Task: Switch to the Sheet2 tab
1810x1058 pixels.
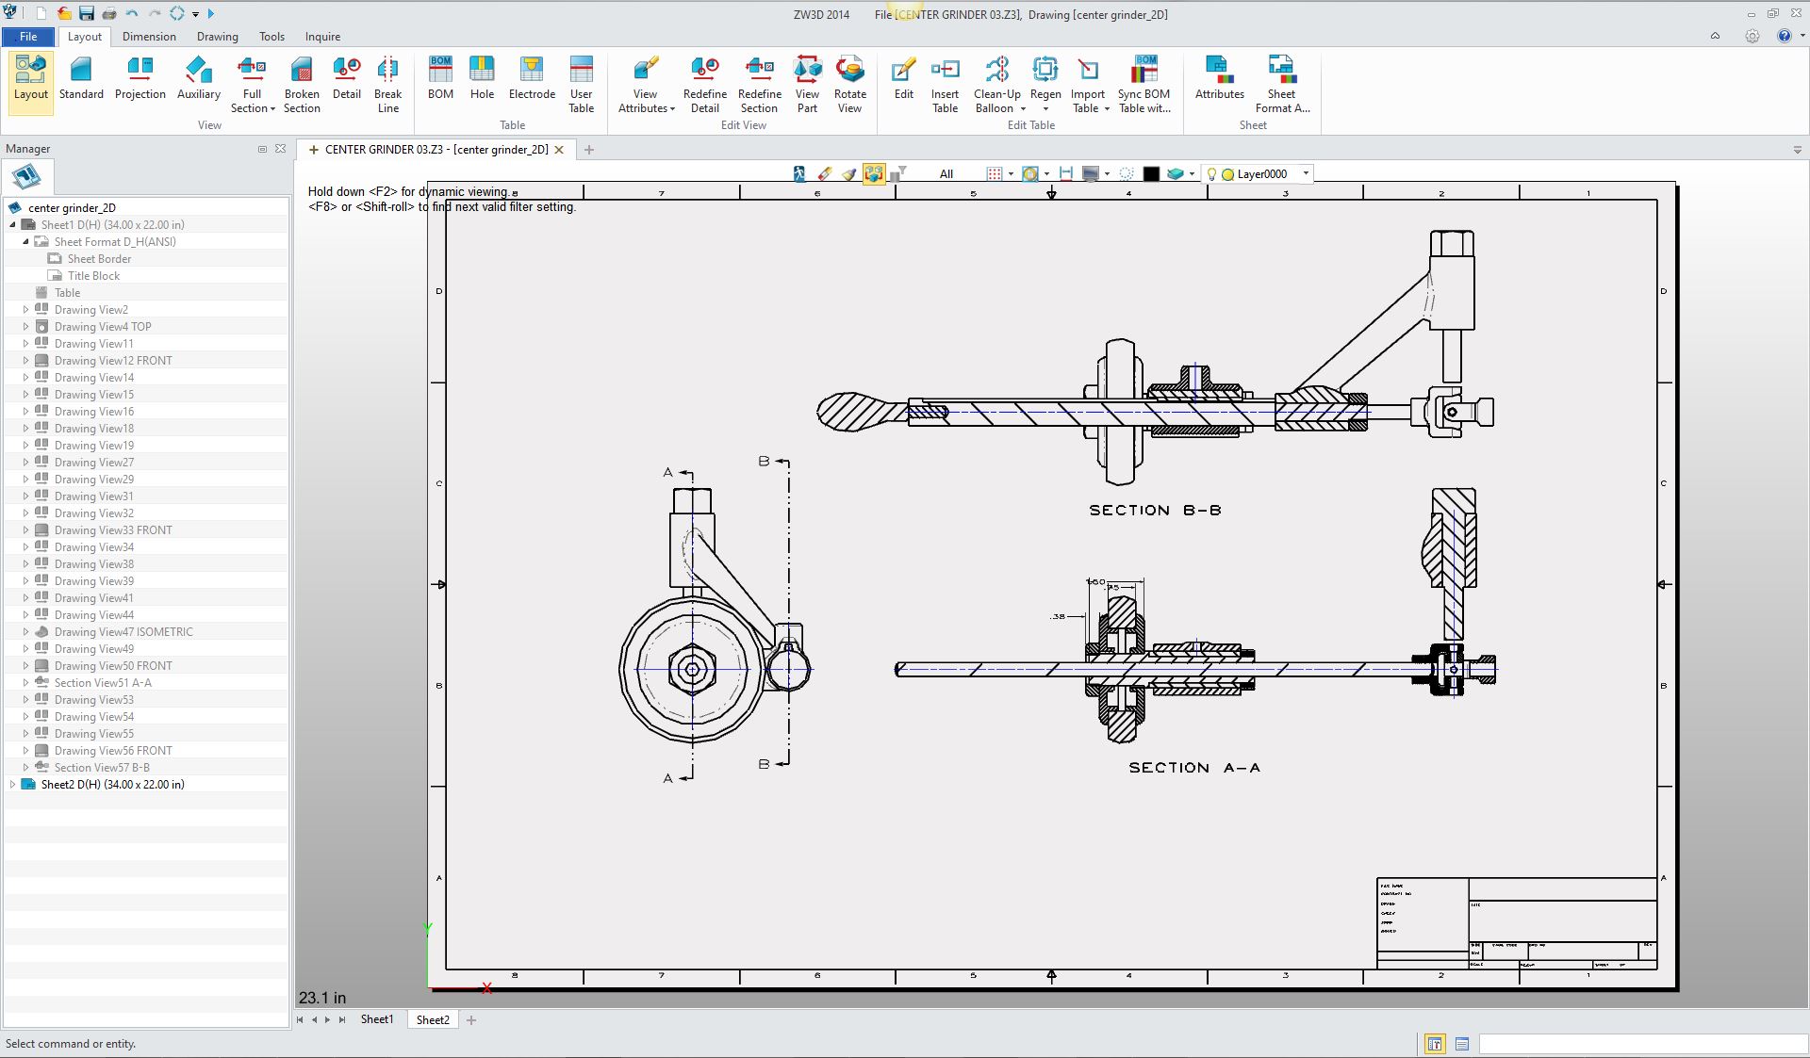Action: click(x=433, y=1019)
